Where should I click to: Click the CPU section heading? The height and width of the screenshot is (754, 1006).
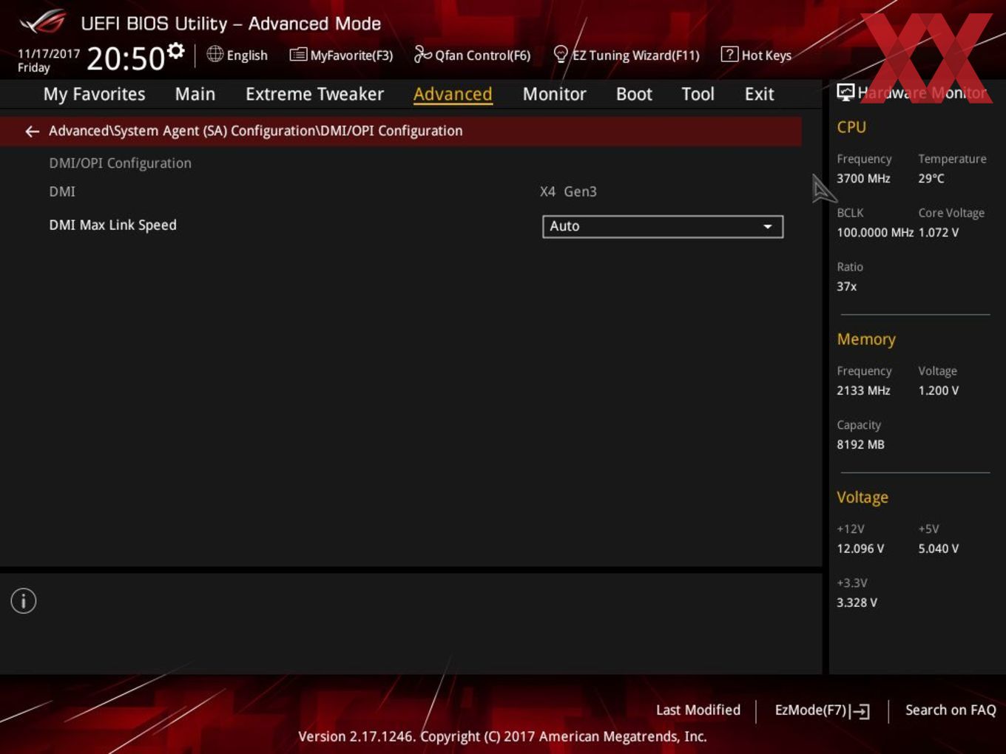pos(851,127)
